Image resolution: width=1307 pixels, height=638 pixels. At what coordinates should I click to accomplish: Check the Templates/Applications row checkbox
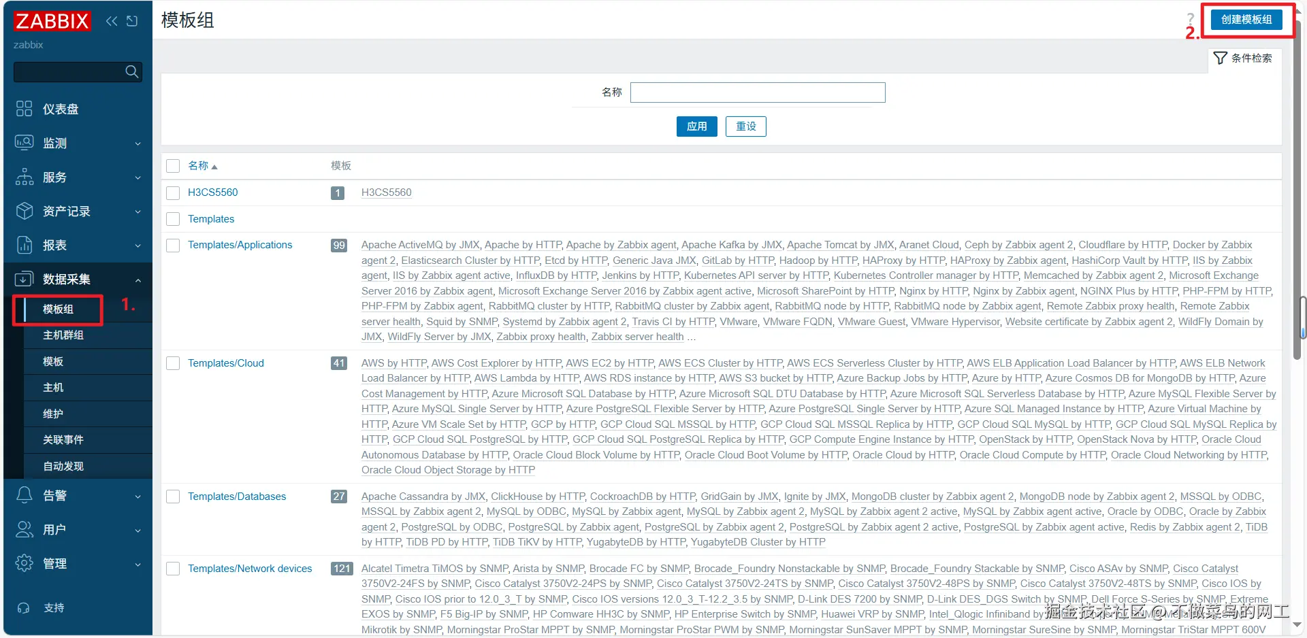pyautogui.click(x=173, y=245)
